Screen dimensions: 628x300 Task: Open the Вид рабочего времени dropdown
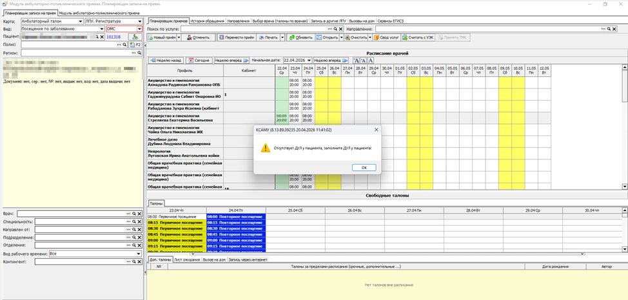coord(139,254)
